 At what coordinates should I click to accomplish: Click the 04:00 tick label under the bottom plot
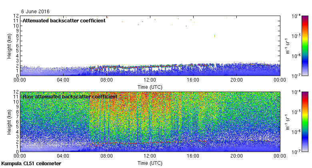pyautogui.click(x=63, y=156)
